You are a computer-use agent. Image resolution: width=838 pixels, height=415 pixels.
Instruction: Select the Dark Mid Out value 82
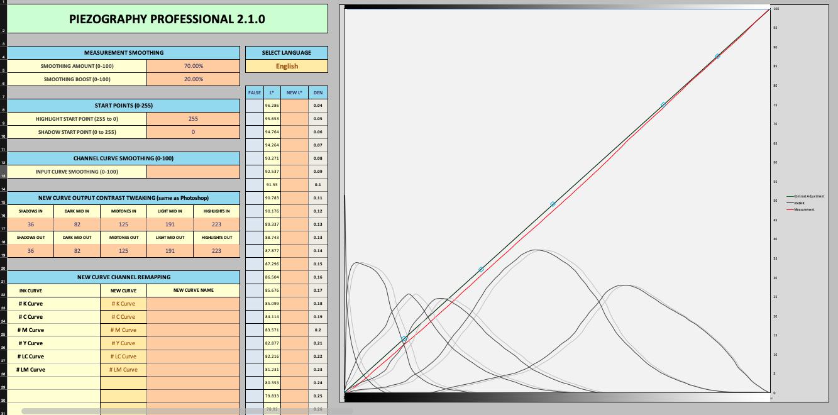77,251
